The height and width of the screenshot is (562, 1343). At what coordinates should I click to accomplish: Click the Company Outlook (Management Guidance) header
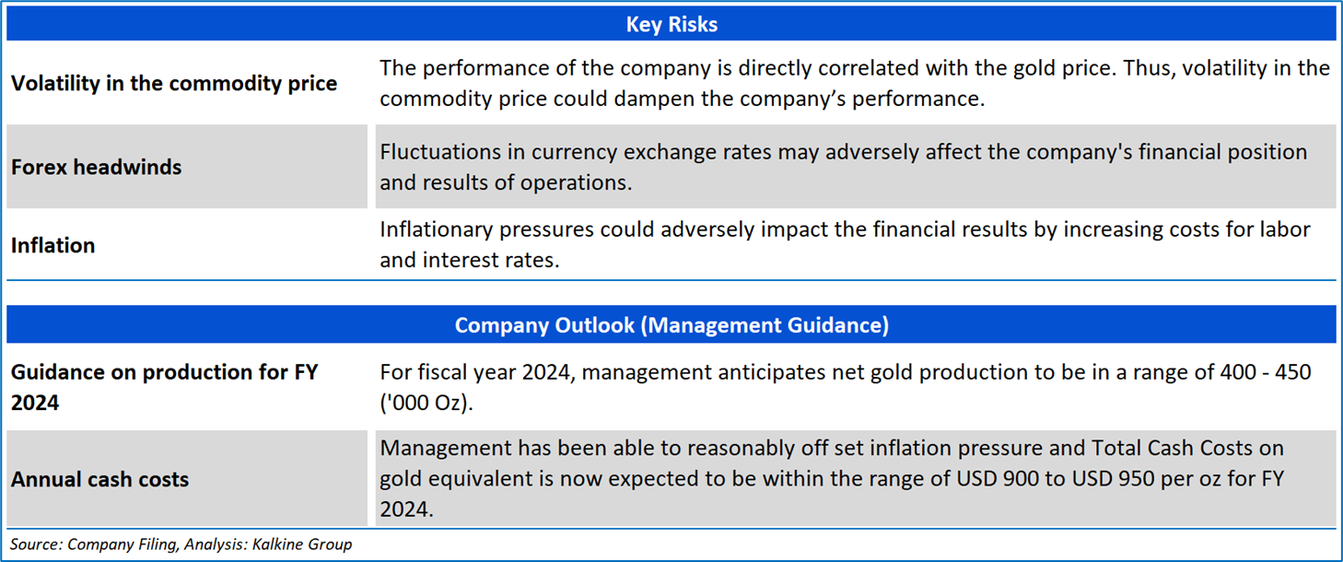(671, 325)
